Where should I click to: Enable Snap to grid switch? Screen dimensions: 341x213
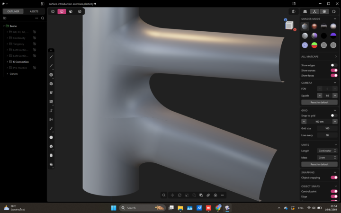[x=334, y=115]
